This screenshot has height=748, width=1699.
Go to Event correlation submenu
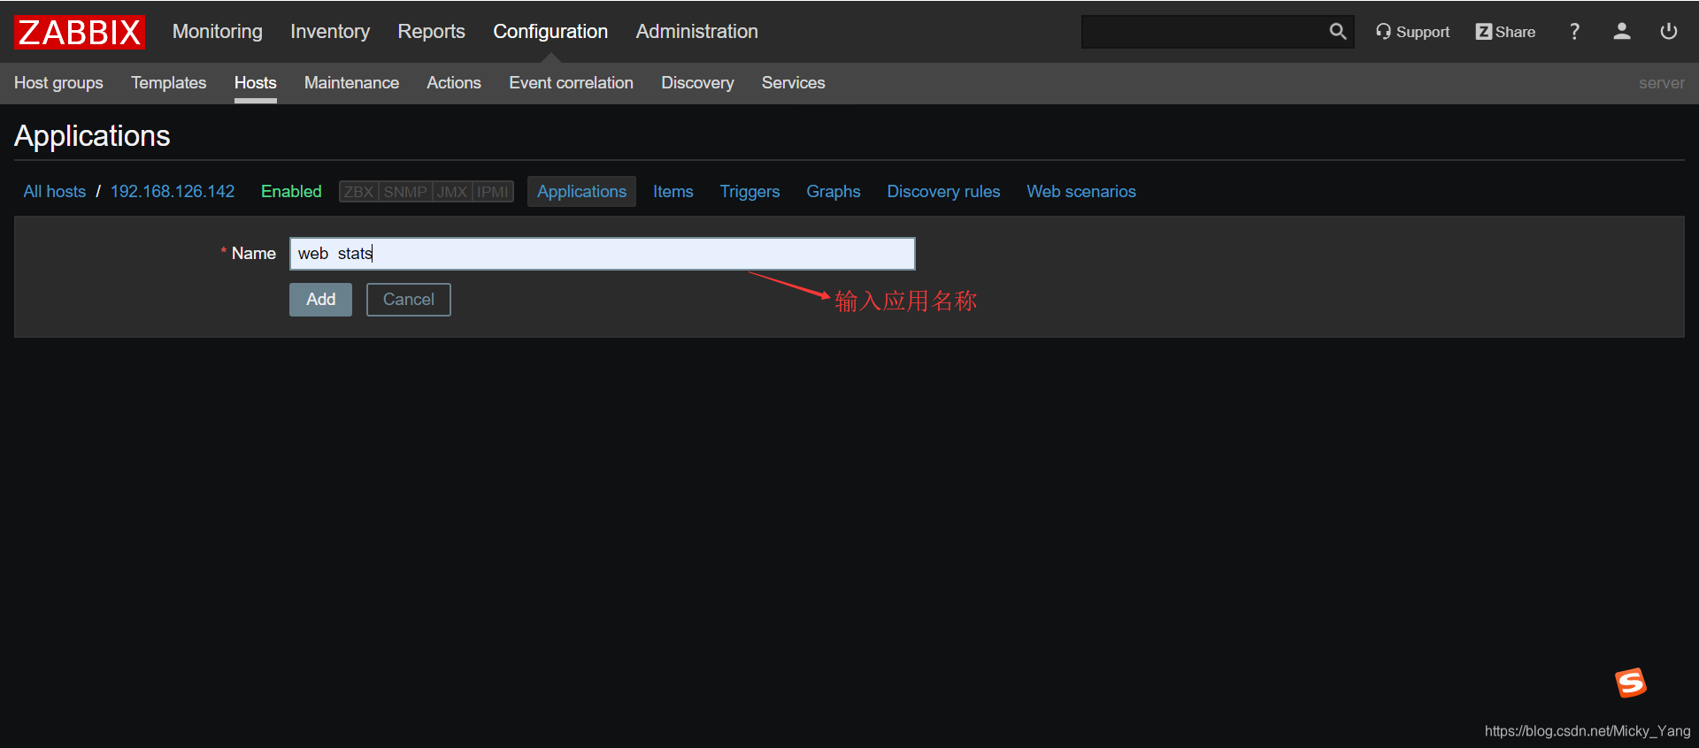571,83
